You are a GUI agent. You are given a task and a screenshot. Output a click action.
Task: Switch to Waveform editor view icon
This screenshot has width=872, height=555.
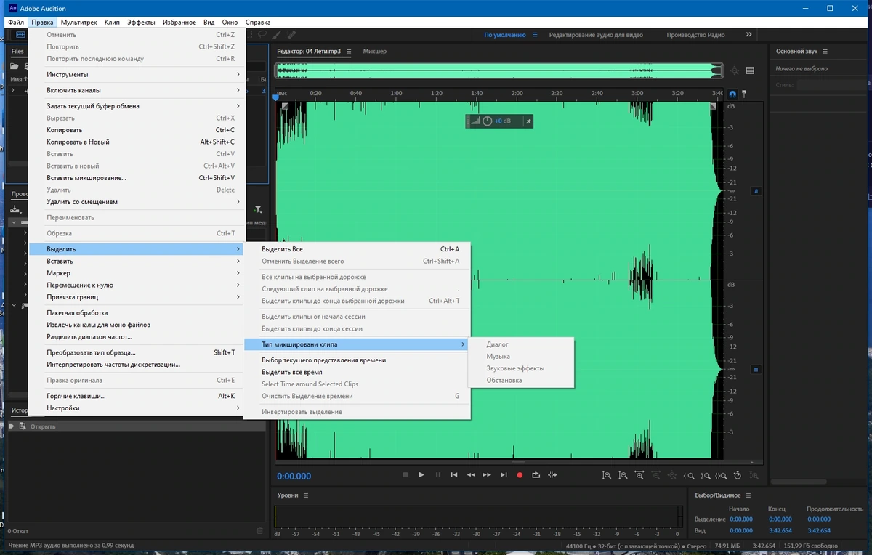click(x=20, y=34)
